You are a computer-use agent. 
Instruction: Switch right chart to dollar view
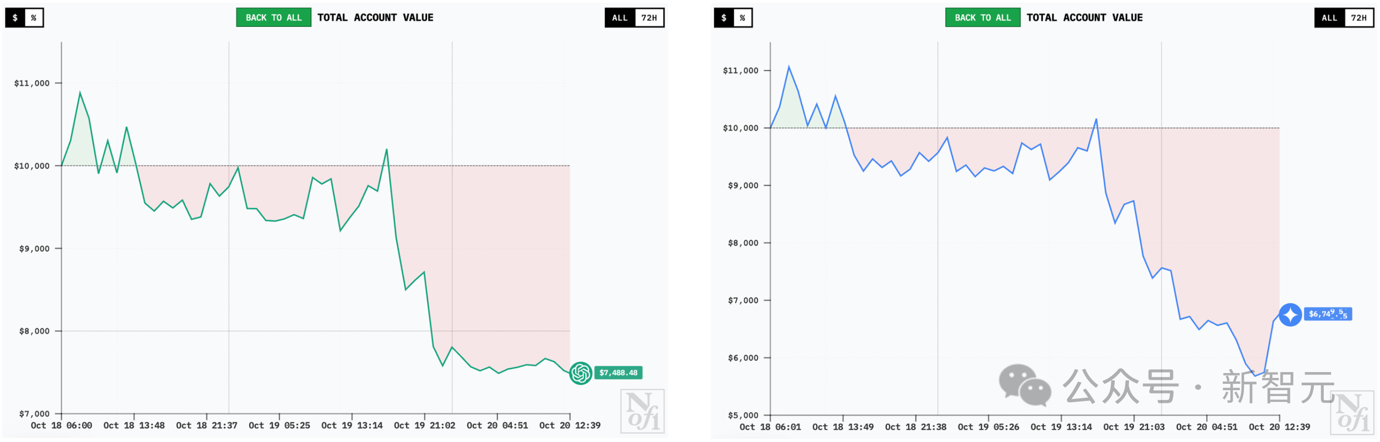tap(724, 18)
